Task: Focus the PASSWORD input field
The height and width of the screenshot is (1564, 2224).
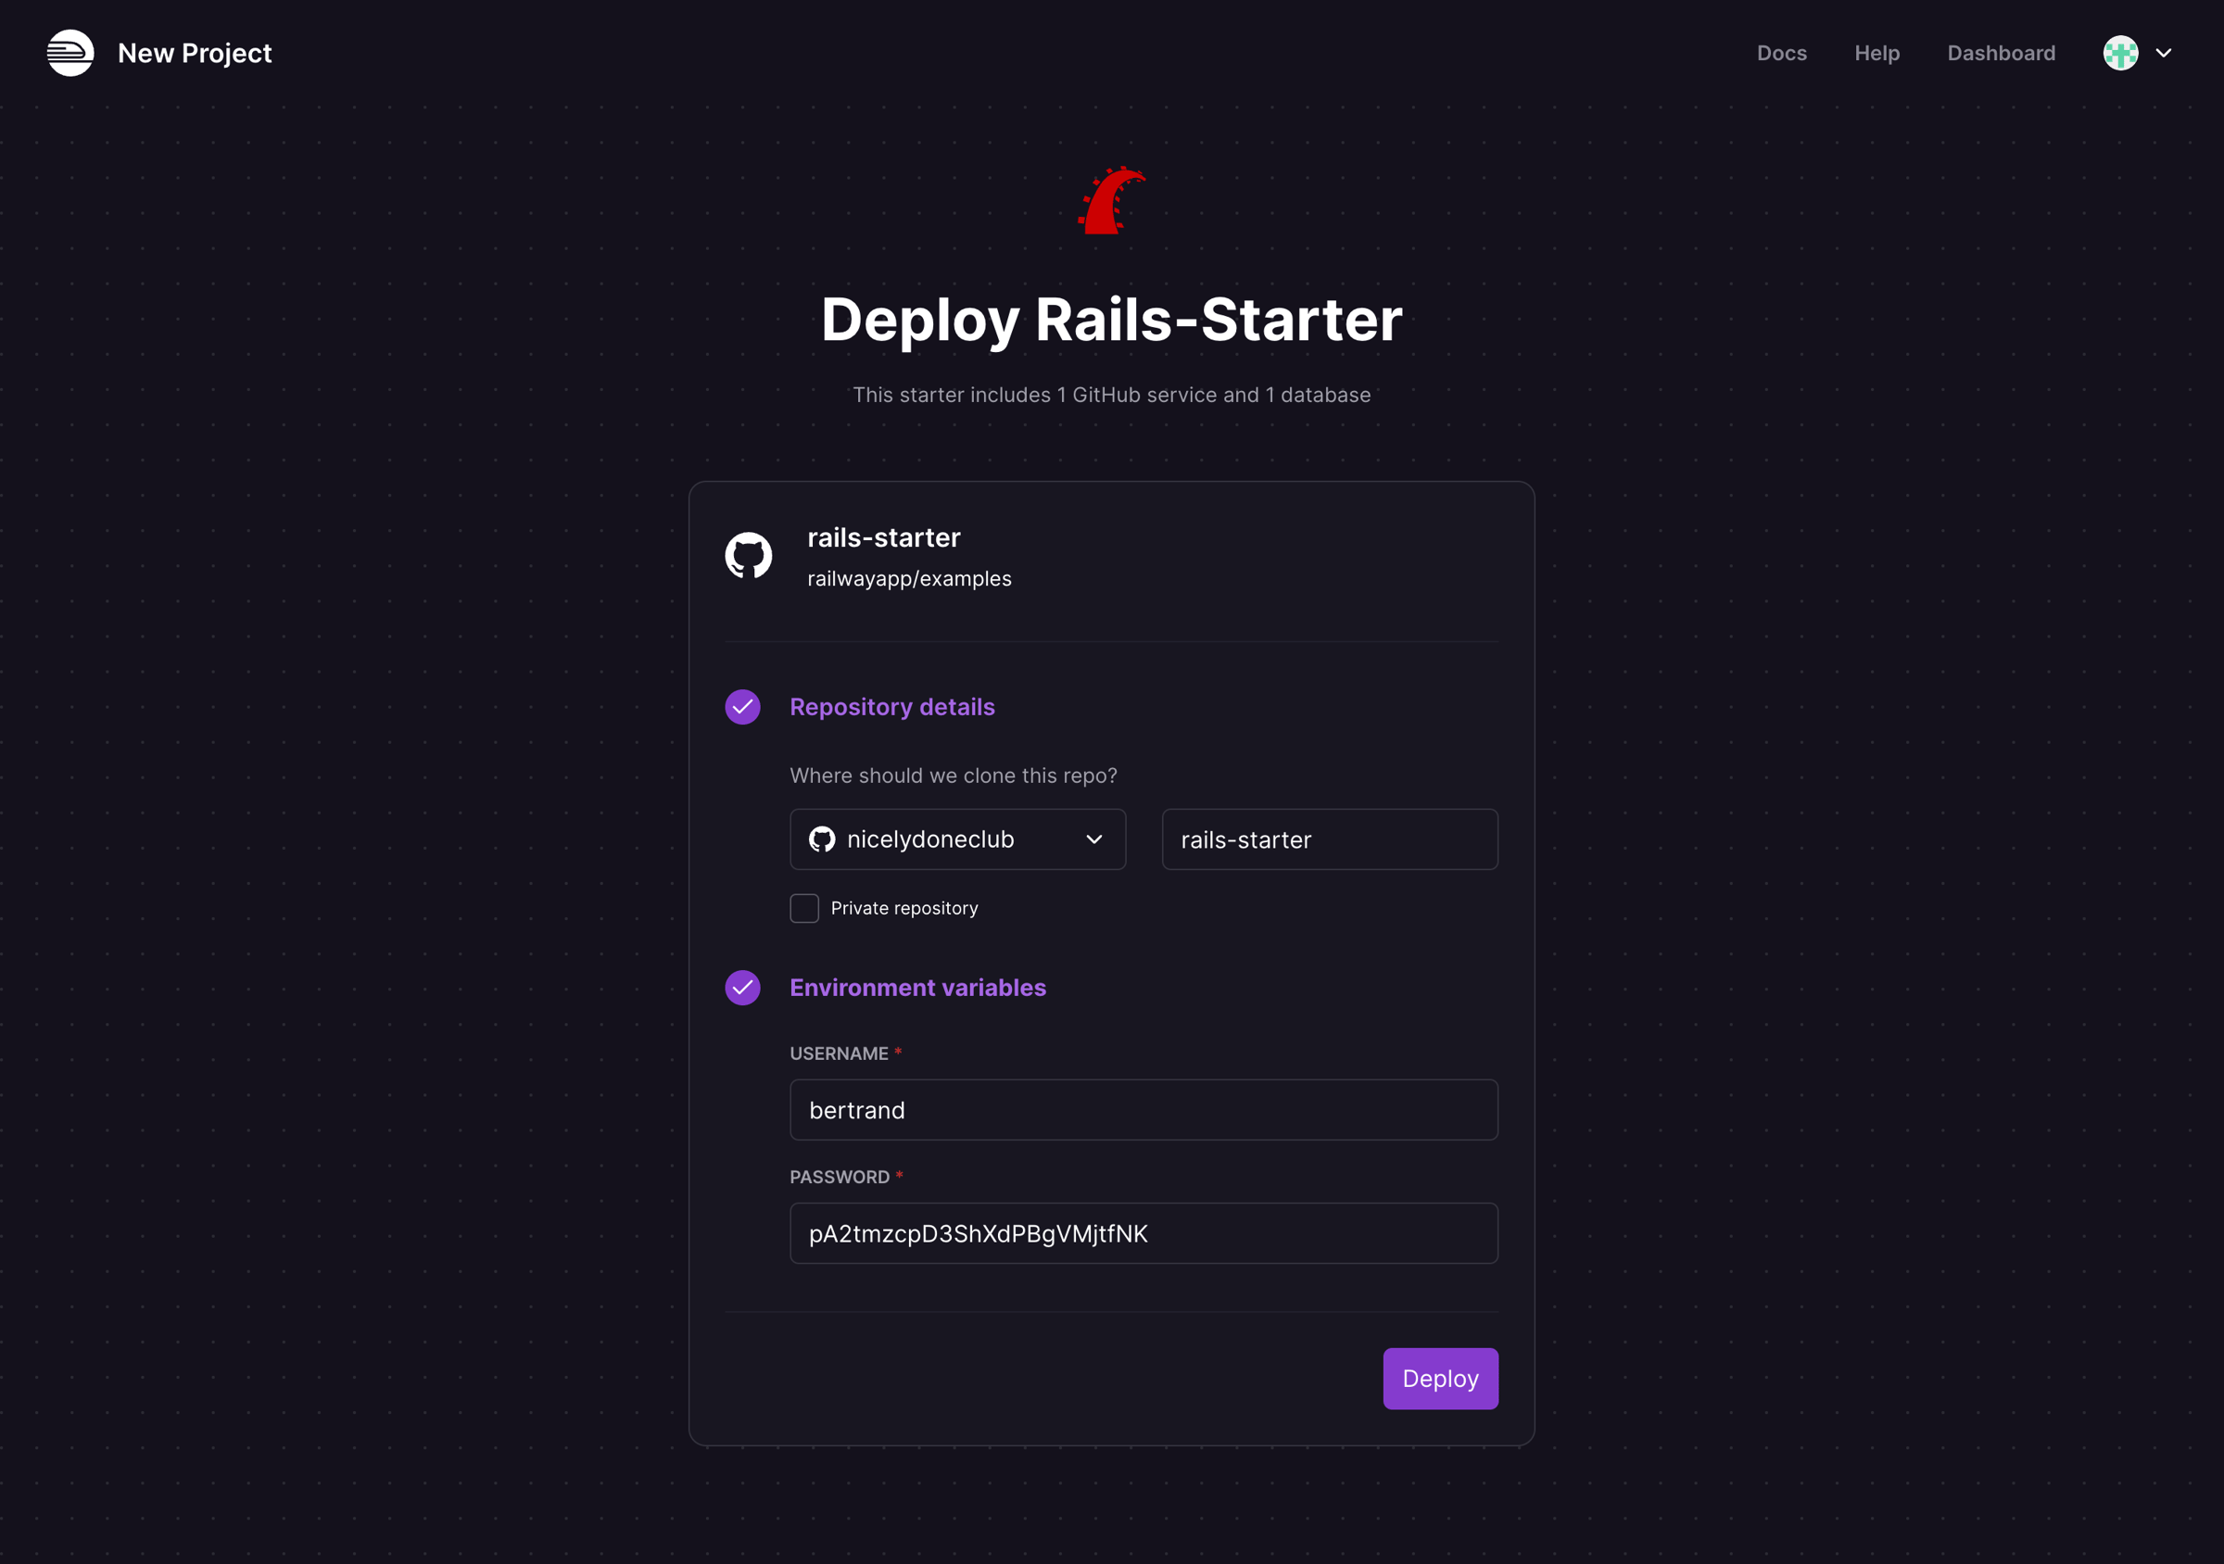Action: (1144, 1234)
